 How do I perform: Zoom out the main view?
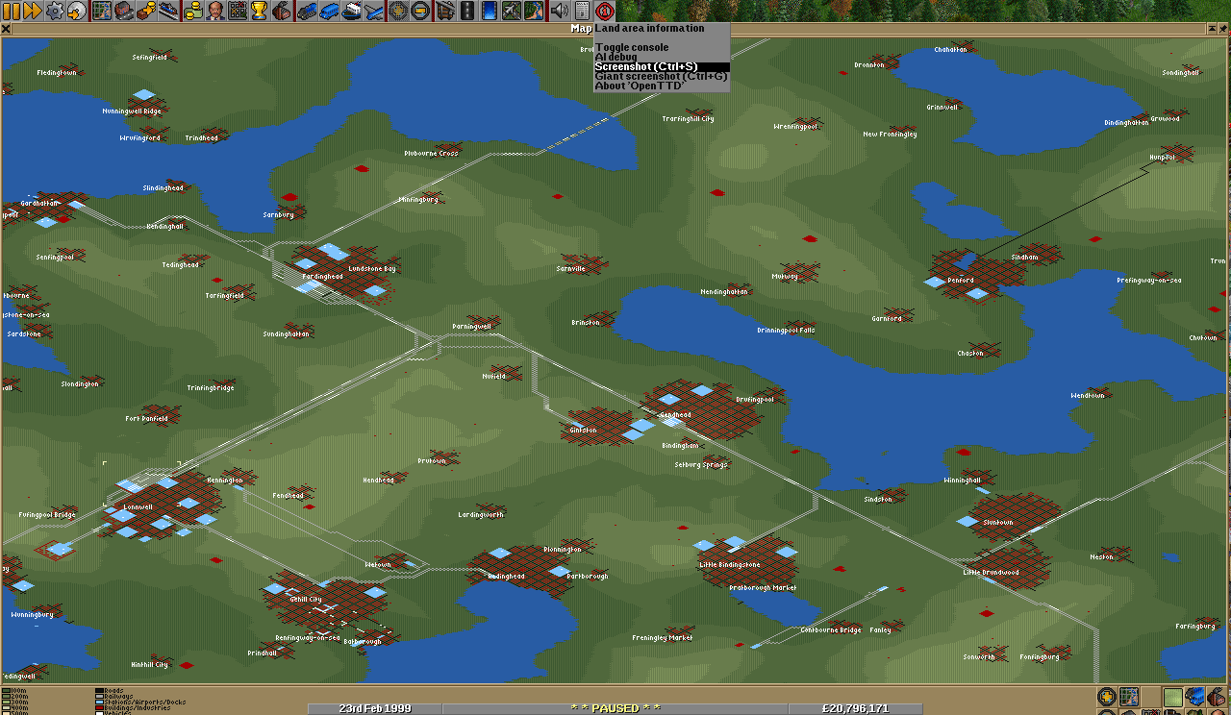(x=418, y=11)
